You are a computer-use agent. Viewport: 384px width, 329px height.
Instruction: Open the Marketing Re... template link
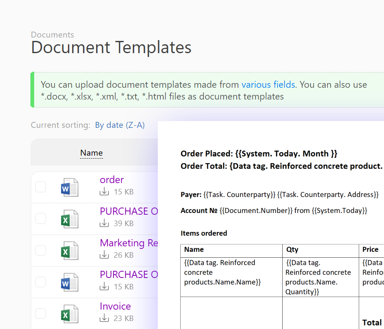pos(129,243)
